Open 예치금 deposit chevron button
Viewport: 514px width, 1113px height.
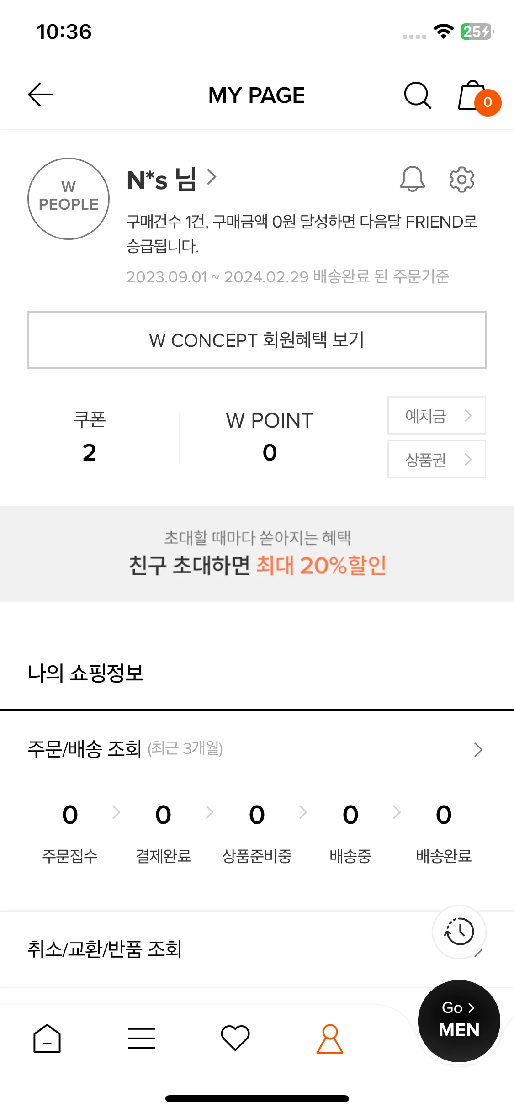coord(437,415)
